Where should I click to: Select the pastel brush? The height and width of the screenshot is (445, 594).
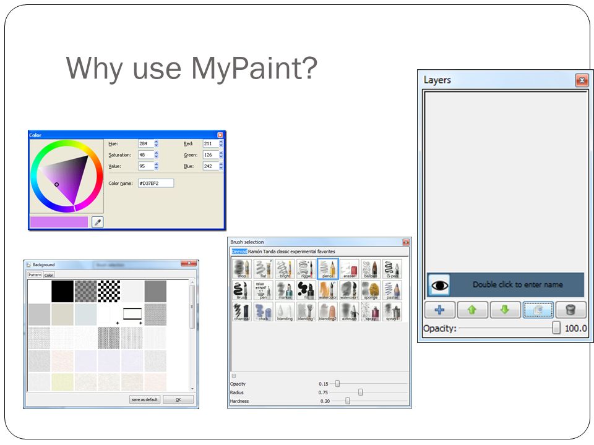392,290
